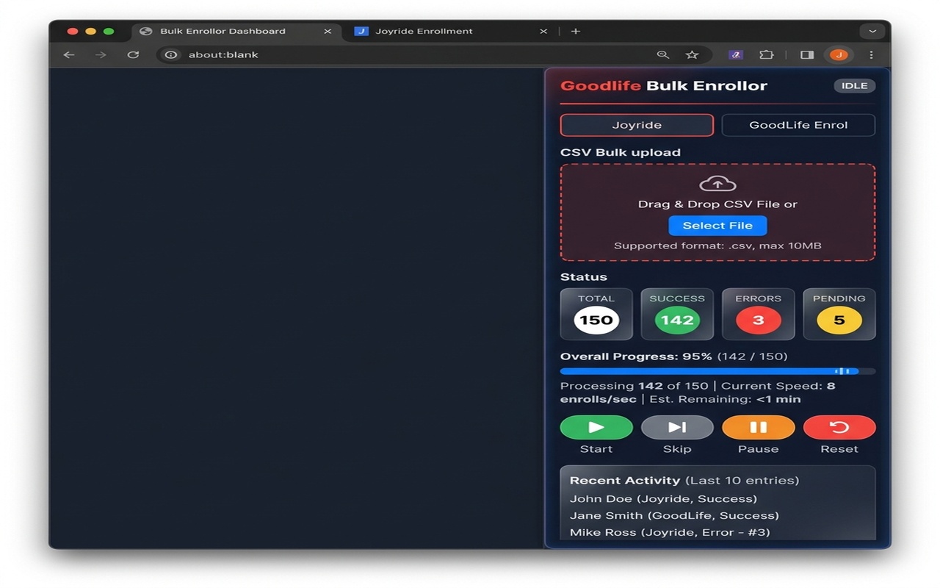940x588 pixels.
Task: Select the Joyride mode tab
Action: [x=637, y=125]
